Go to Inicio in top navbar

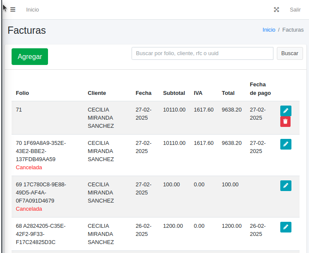33,9
